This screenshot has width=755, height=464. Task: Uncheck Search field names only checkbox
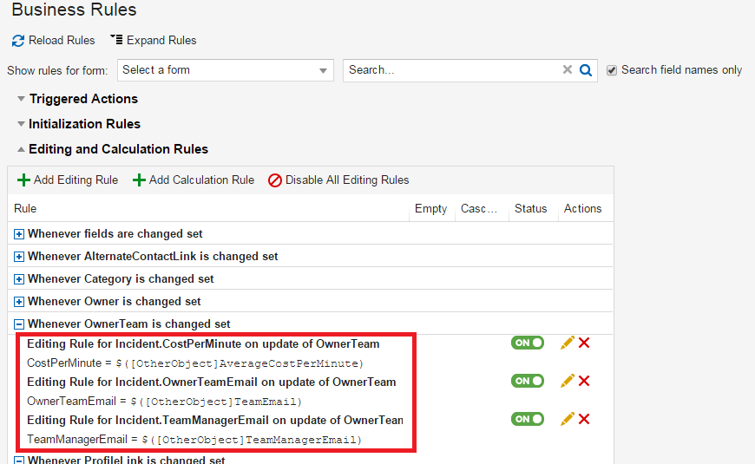(x=612, y=70)
